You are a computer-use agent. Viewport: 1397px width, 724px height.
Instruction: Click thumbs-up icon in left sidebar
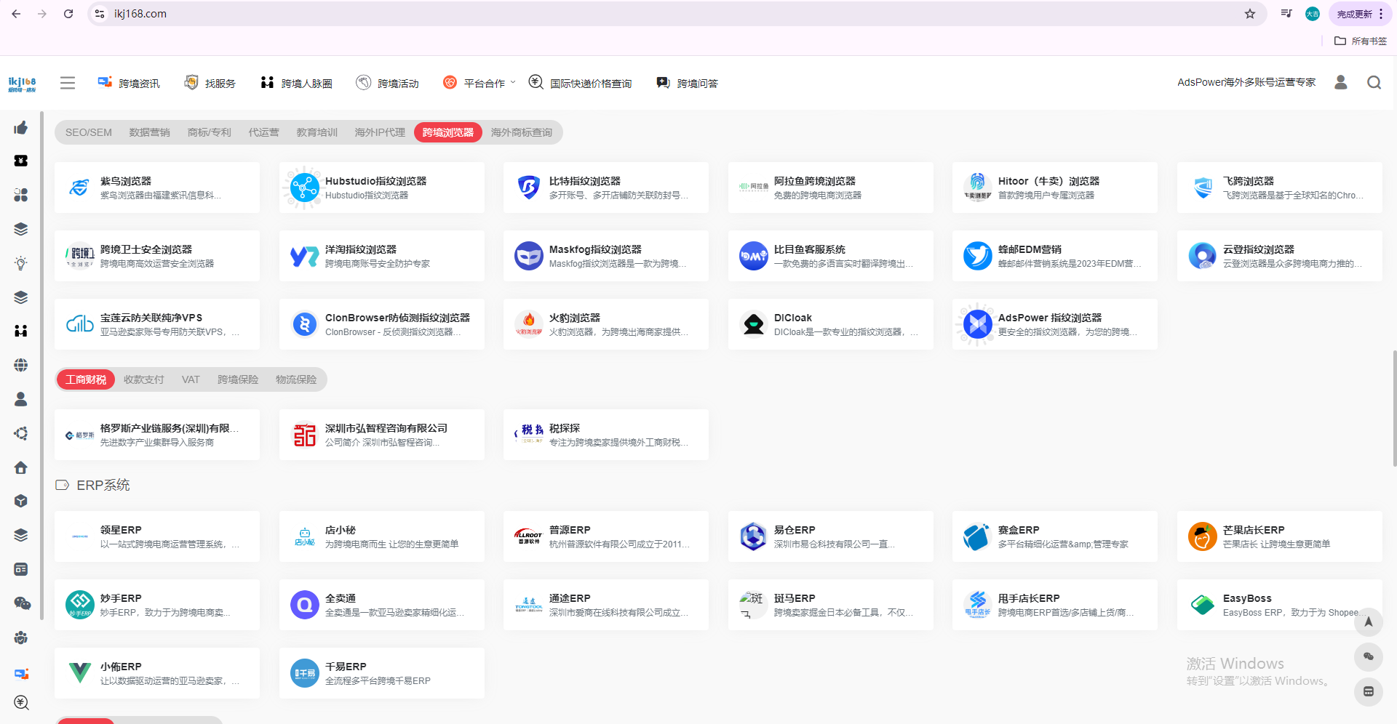pos(21,128)
